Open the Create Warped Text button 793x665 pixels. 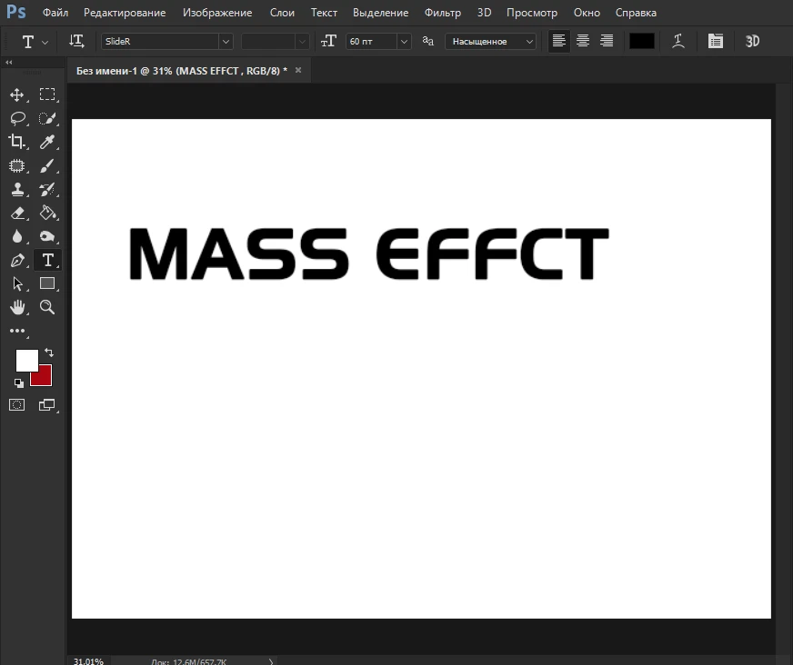pos(678,41)
